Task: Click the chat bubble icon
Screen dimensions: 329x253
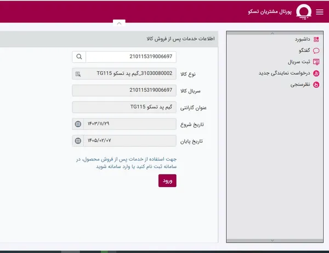Action: coord(316,50)
